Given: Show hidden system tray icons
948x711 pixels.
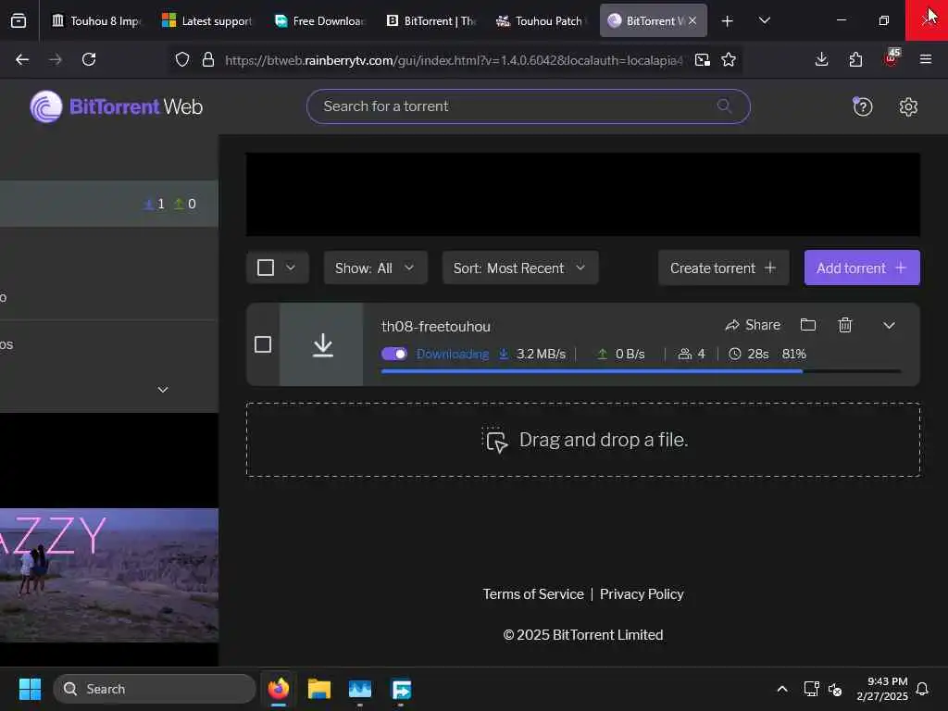Looking at the screenshot, I should (781, 689).
